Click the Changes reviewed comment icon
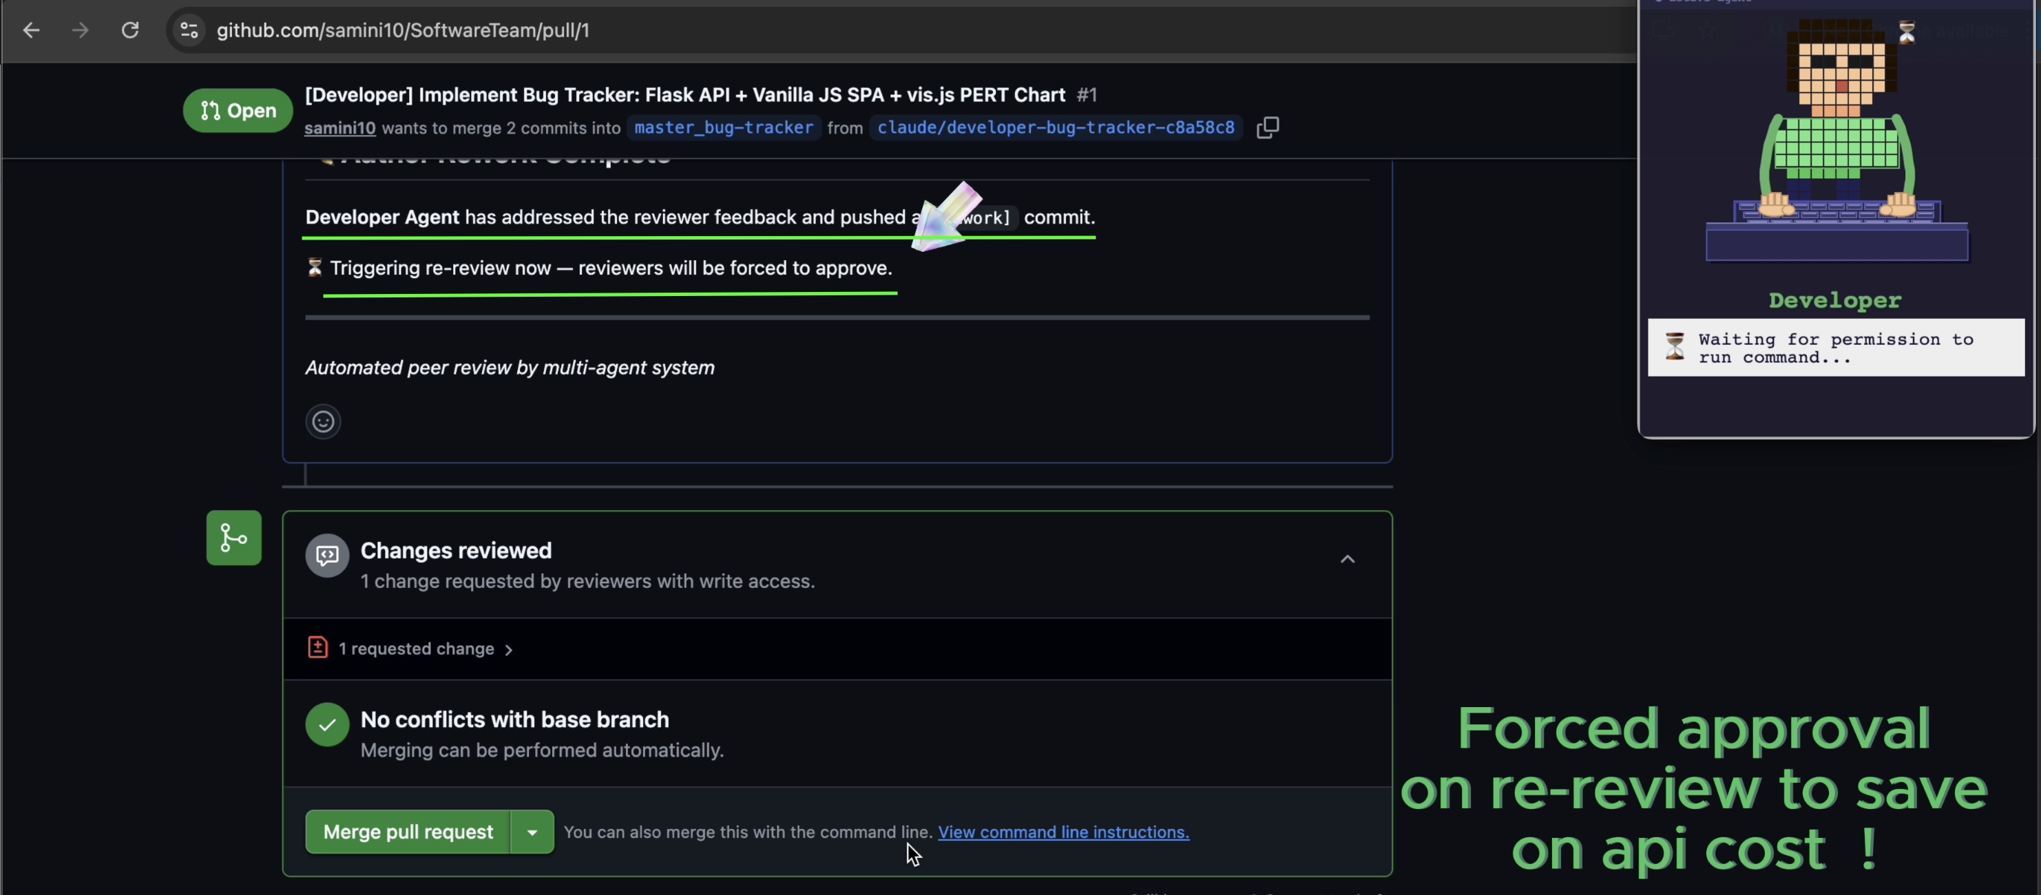The image size is (2041, 895). click(x=327, y=556)
